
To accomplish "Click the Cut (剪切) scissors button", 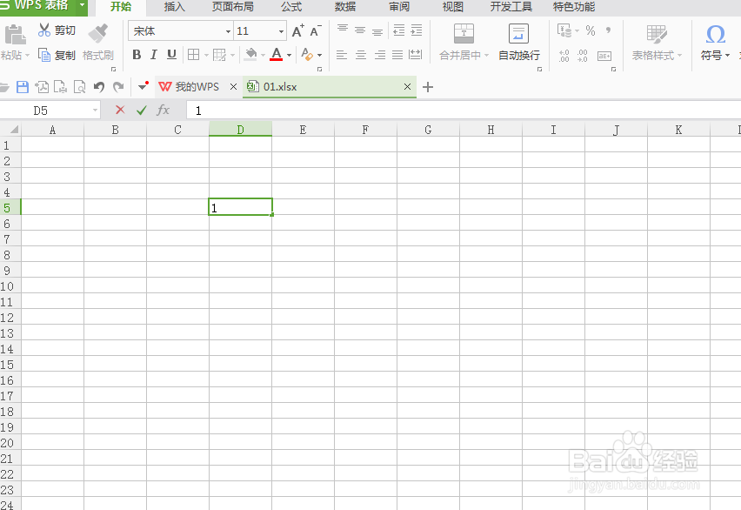I will 57,30.
